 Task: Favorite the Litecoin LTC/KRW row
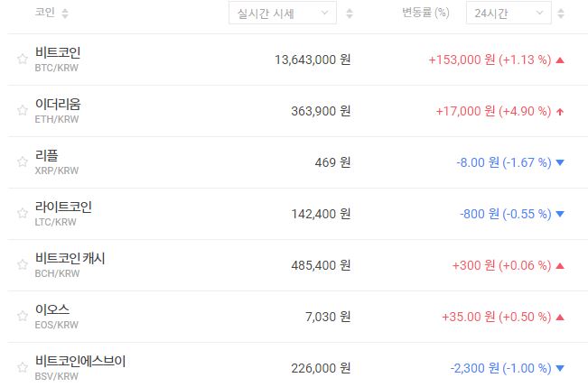[x=22, y=214]
